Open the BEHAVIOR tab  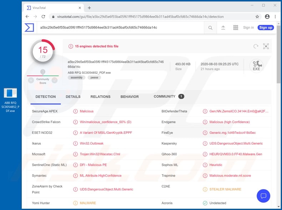[130, 97]
